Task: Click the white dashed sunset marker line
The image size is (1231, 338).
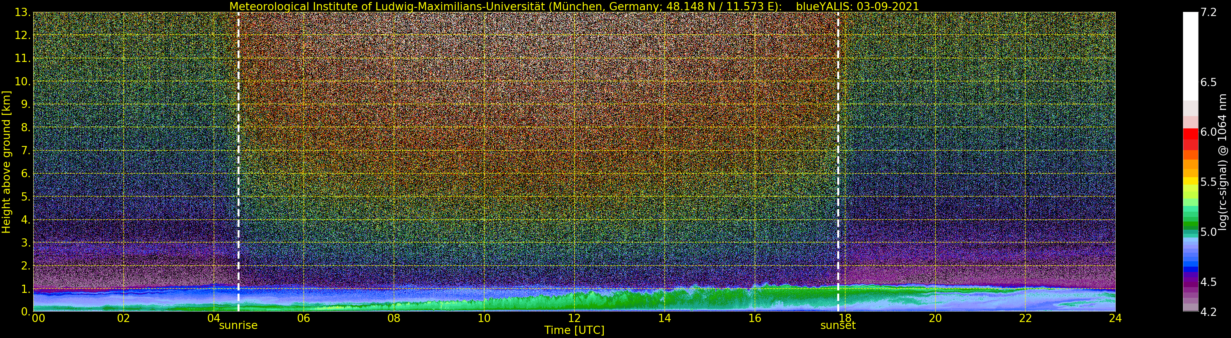Action: pyautogui.click(x=838, y=162)
